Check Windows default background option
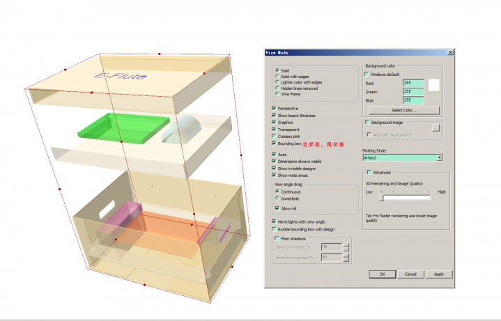 pyautogui.click(x=367, y=74)
